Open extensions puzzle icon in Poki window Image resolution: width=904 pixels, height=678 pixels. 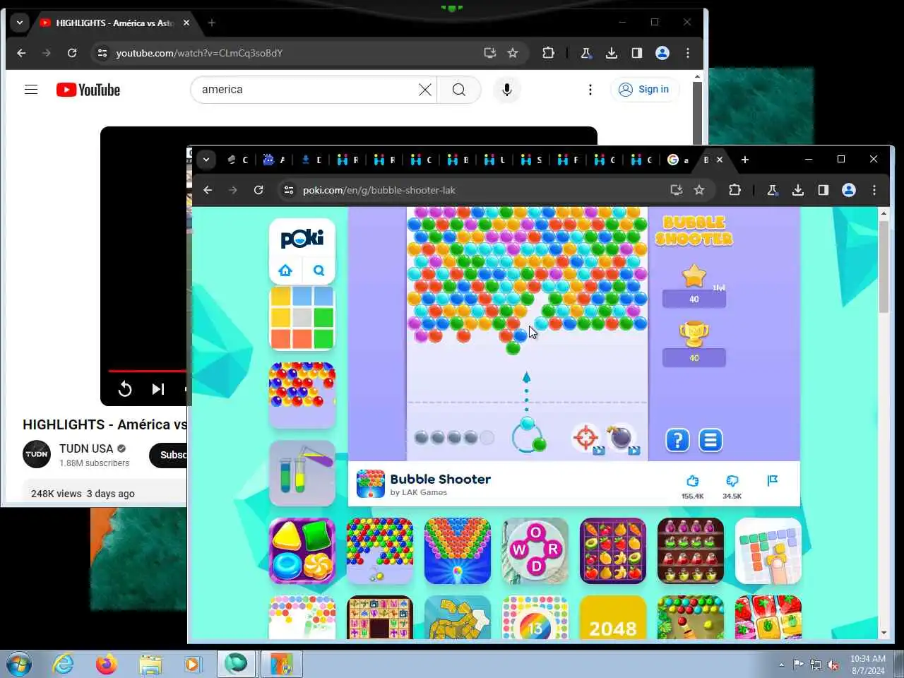(735, 190)
